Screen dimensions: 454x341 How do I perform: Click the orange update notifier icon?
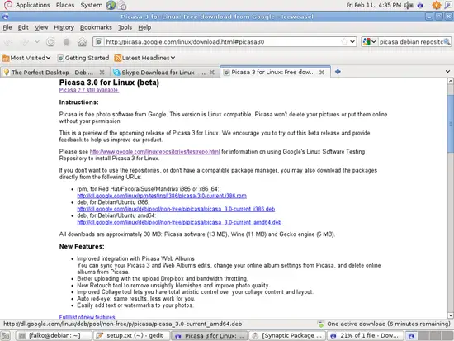click(437, 5)
